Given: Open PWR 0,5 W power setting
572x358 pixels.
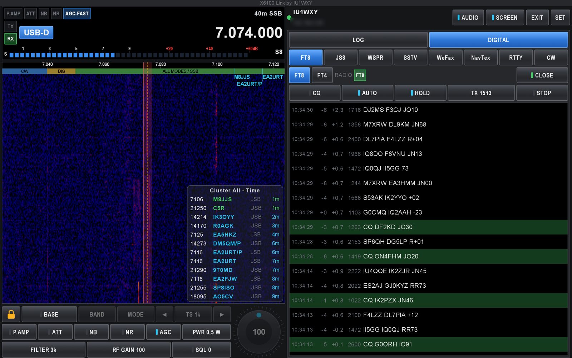Looking at the screenshot, I should coord(206,332).
